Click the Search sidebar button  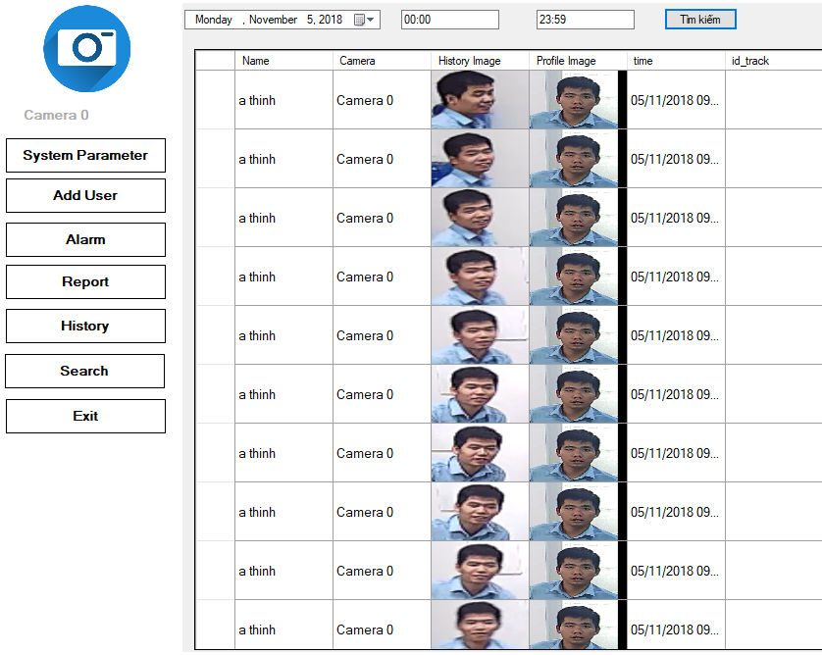pos(84,371)
